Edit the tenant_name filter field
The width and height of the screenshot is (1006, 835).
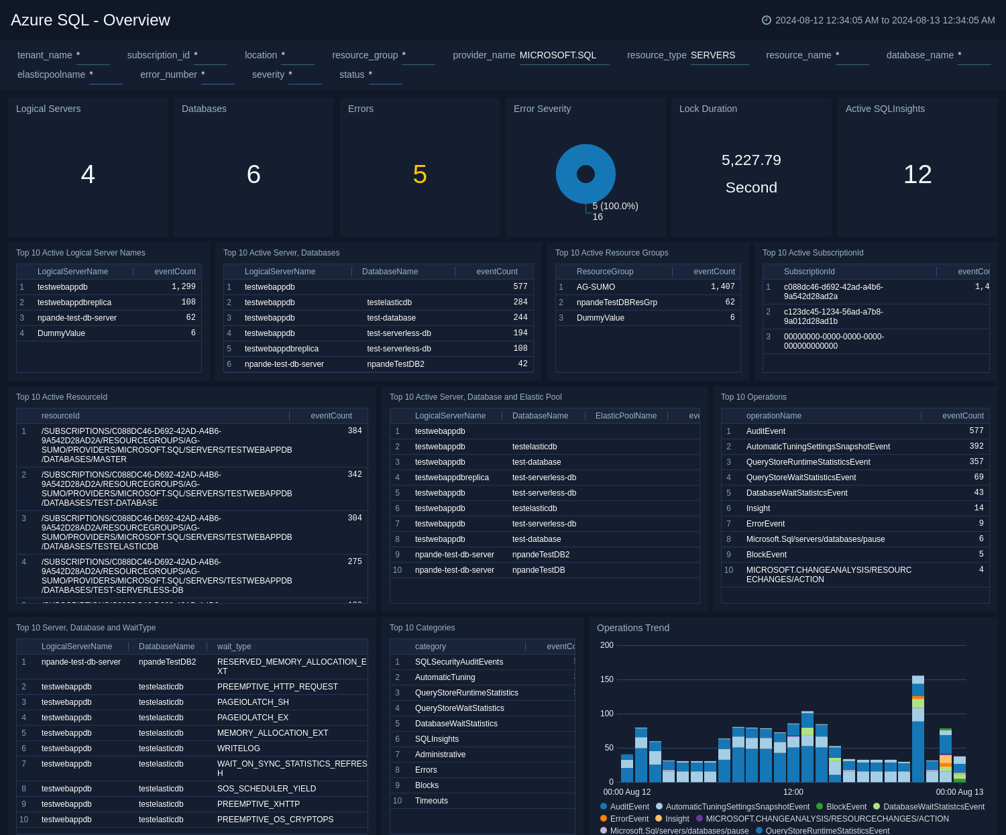[x=93, y=56]
